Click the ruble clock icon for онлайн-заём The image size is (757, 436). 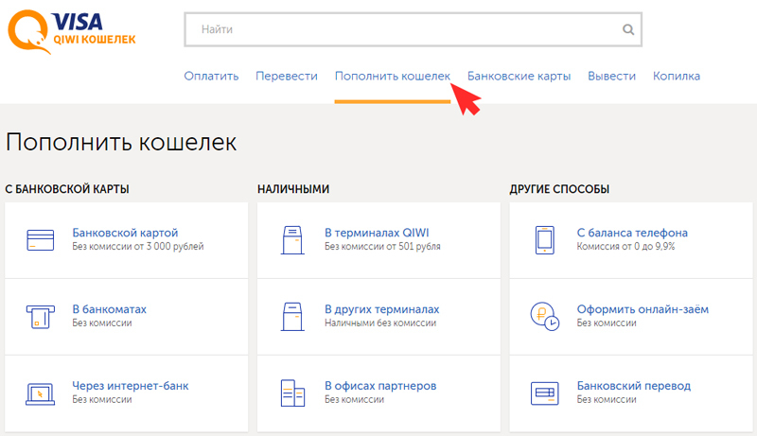point(545,316)
